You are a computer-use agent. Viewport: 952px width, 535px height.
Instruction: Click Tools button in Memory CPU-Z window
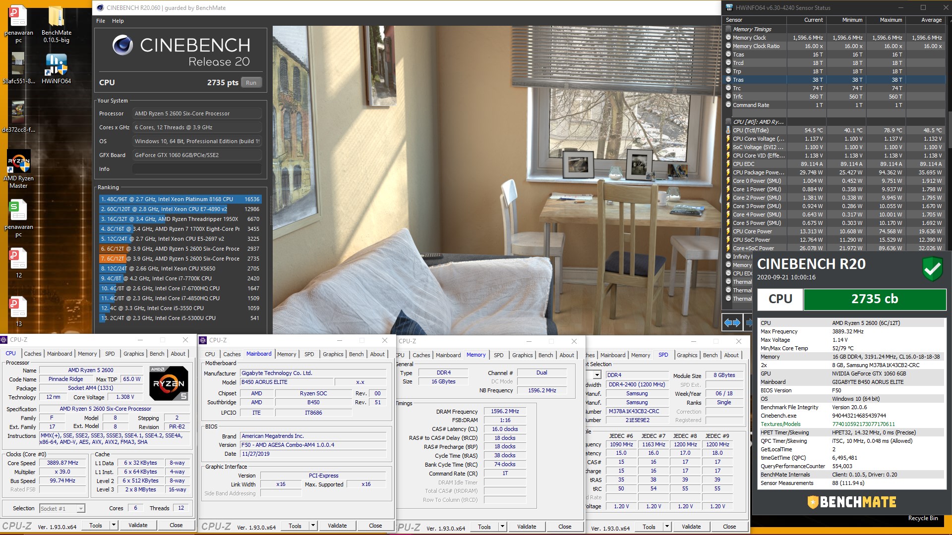pos(484,527)
